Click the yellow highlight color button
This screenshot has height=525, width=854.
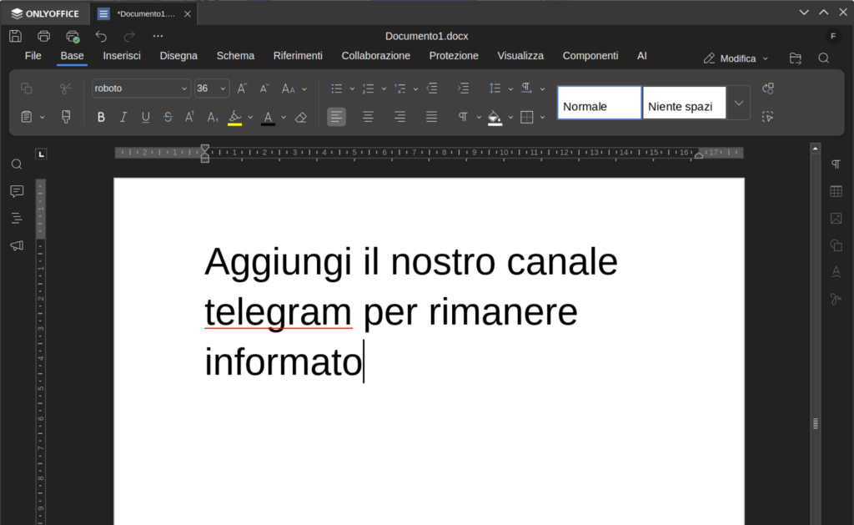(234, 117)
